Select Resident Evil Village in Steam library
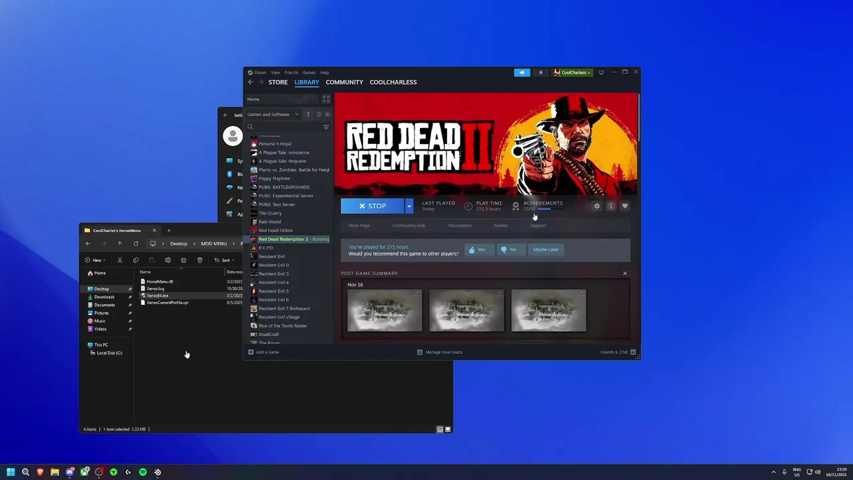853x480 pixels. click(x=279, y=317)
